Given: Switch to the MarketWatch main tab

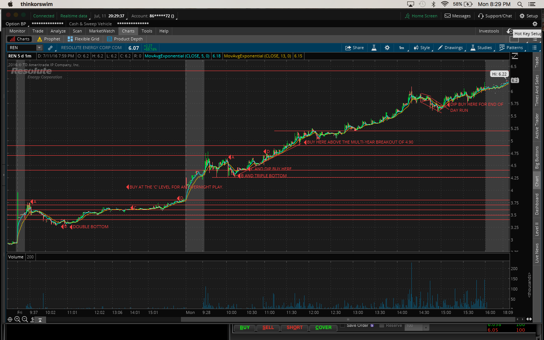Looking at the screenshot, I should click(x=102, y=31).
